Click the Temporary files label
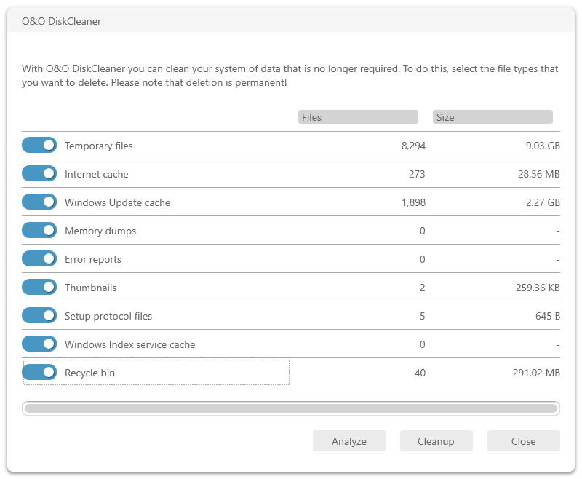Image resolution: width=582 pixels, height=479 pixels. [99, 146]
